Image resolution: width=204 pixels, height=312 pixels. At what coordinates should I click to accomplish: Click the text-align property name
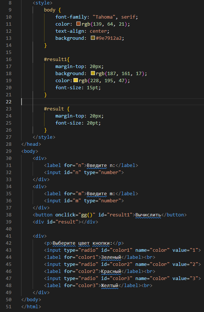tap(70, 31)
